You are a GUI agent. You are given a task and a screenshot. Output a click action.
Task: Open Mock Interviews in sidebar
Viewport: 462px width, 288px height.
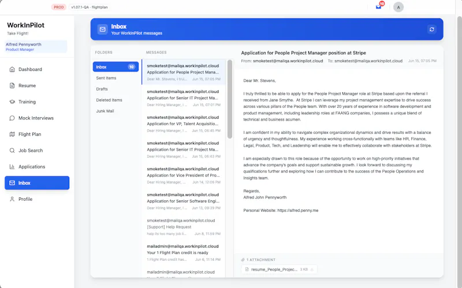[37, 118]
